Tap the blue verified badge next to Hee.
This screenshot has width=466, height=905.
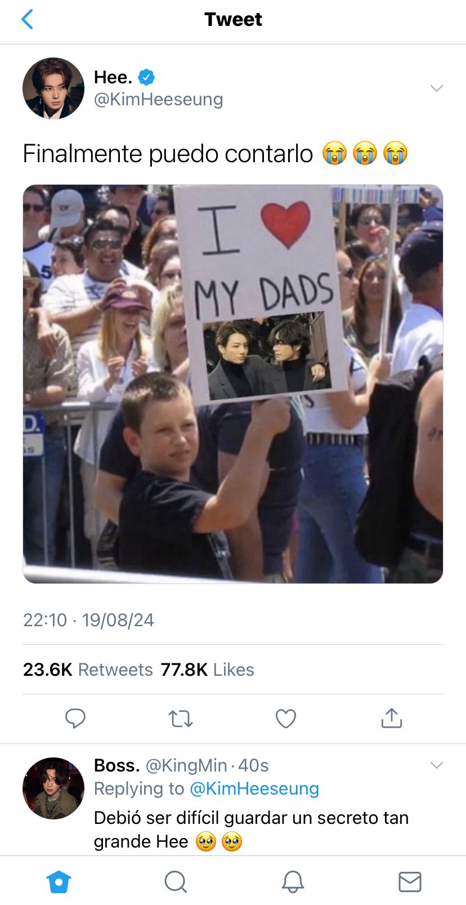click(x=146, y=77)
